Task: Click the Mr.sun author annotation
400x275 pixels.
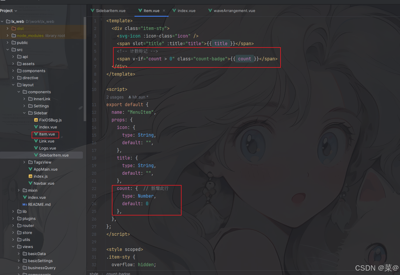Action: [139, 97]
